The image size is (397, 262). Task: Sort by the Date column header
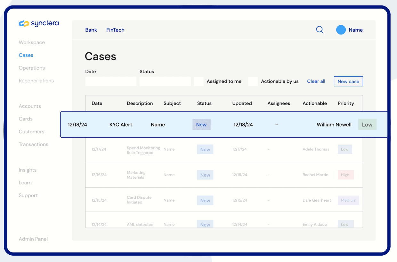point(97,104)
